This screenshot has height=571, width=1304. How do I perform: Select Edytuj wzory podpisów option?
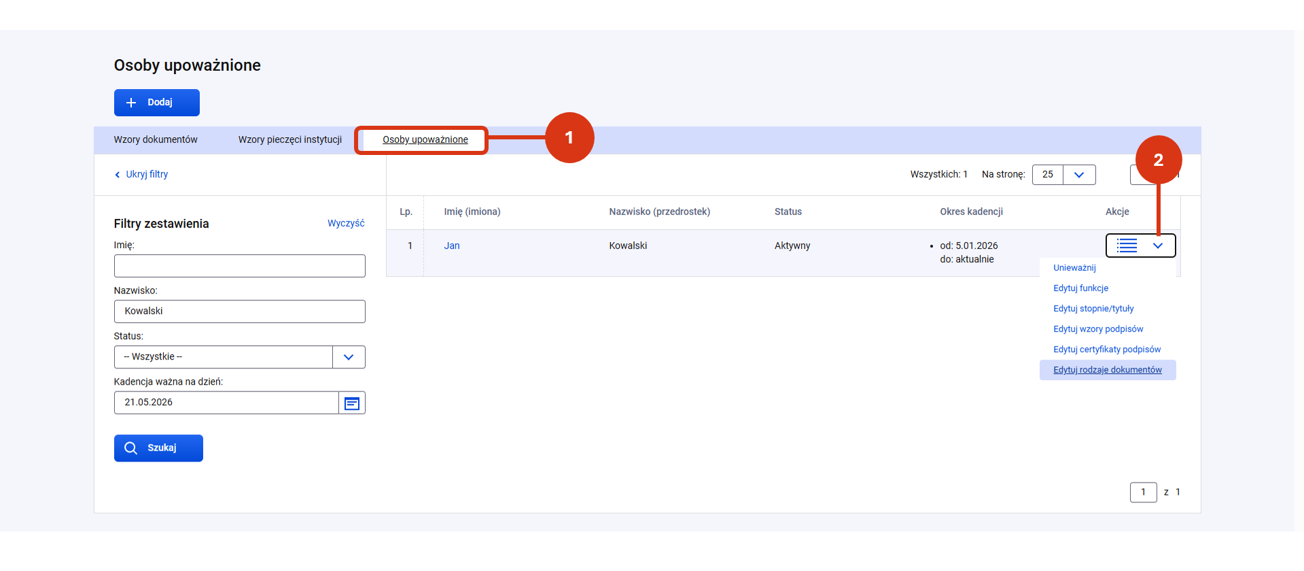click(1098, 329)
